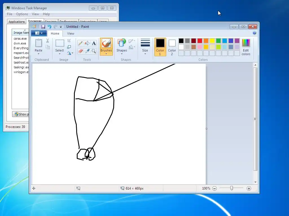This screenshot has width=289, height=216.
Task: Activate the Color 2 button
Action: 172,47
